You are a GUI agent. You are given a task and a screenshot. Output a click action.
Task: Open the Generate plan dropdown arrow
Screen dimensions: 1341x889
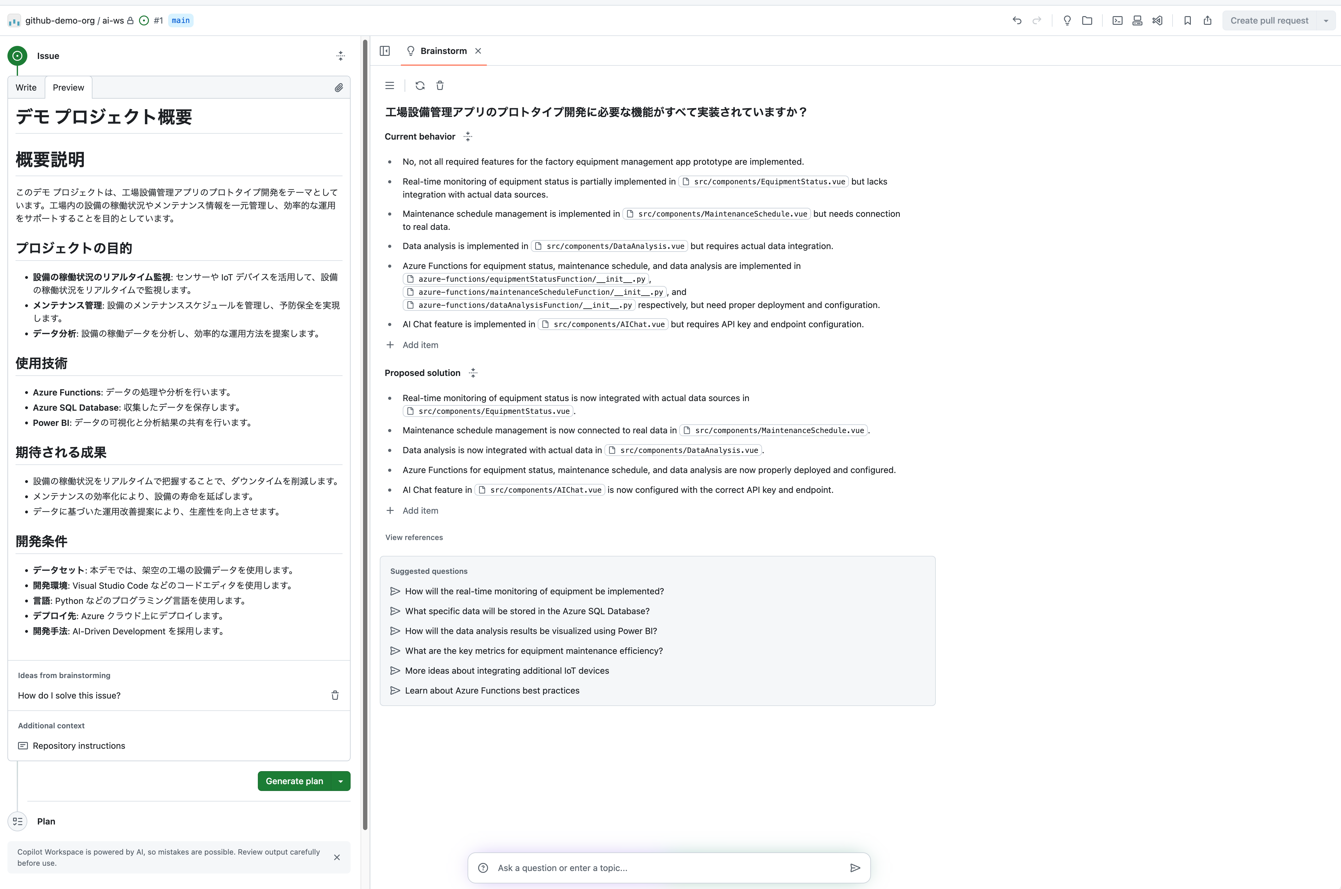click(341, 781)
